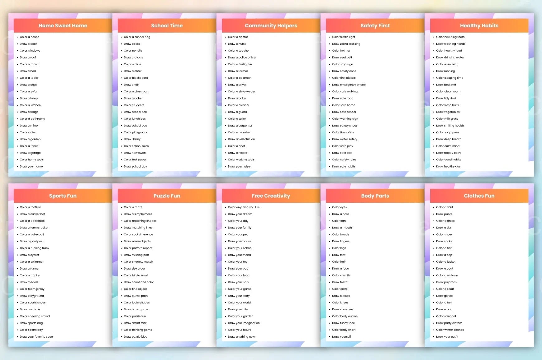542x360 pixels.
Task: Click the 'Color brushing teeth' list item
Action: pos(450,37)
